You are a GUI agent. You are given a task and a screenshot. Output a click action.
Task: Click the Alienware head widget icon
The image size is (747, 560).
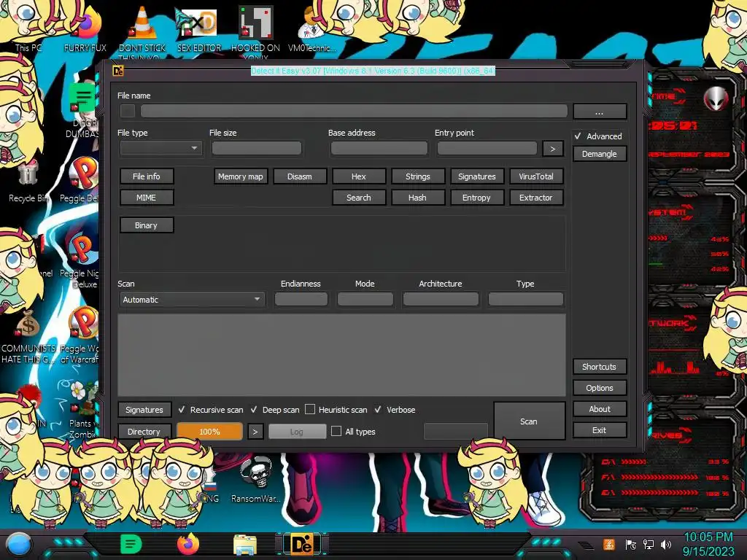pos(716,99)
